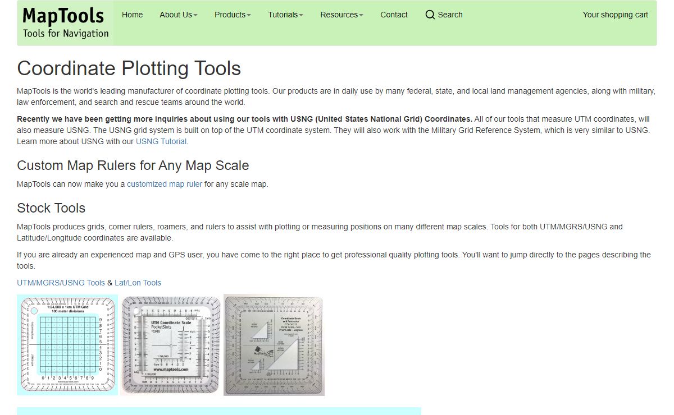Open the Lat/Lon Tools link
This screenshot has height=415, width=674.
[x=138, y=283]
